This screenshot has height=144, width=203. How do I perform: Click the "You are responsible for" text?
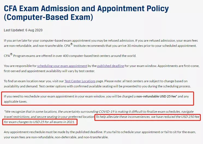tap(20, 66)
